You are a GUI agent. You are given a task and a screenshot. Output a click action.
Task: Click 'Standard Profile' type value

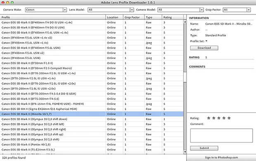coord(216,36)
